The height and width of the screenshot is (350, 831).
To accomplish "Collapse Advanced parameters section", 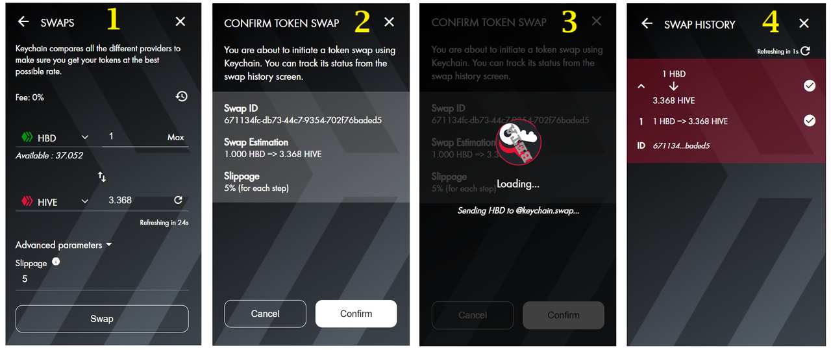I will pyautogui.click(x=108, y=245).
